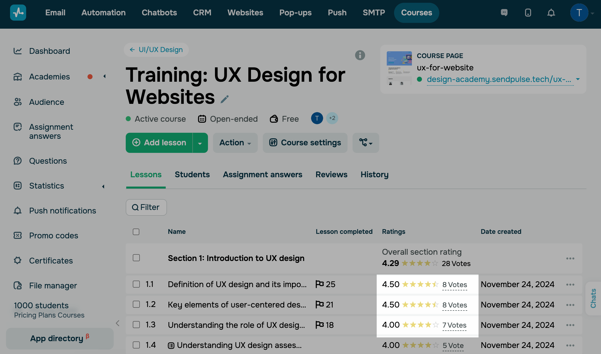Tick the checkbox for Section 1
This screenshot has height=354, width=601.
click(x=136, y=258)
